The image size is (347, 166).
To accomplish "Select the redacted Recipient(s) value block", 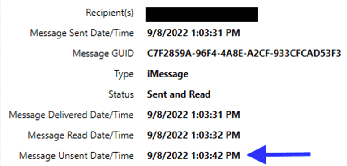I will tap(201, 14).
